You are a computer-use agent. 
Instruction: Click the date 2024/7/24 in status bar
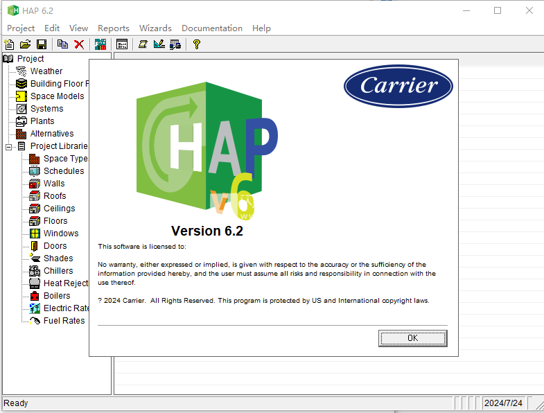[x=503, y=403]
